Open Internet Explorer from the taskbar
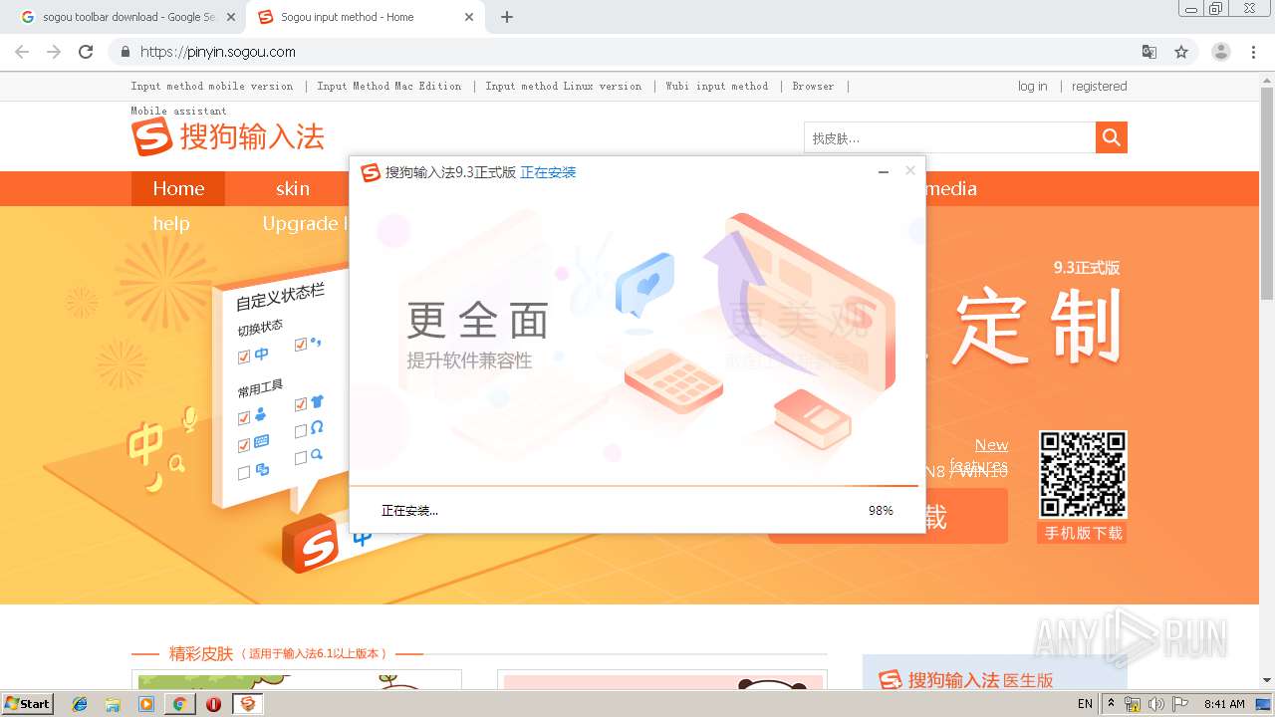The image size is (1275, 717). (x=81, y=704)
